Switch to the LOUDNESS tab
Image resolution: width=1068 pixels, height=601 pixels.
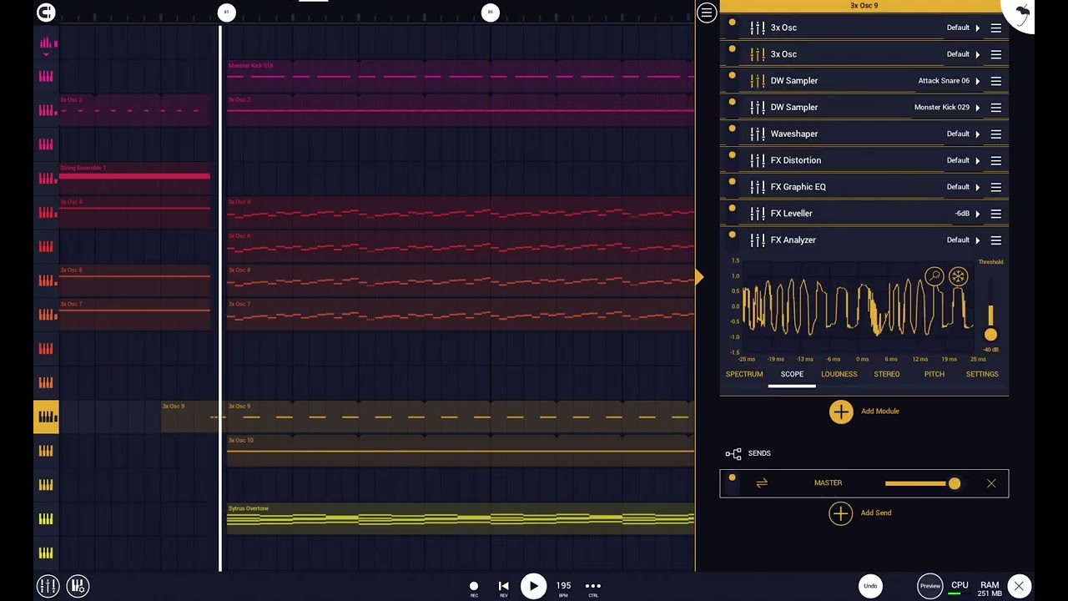point(839,375)
